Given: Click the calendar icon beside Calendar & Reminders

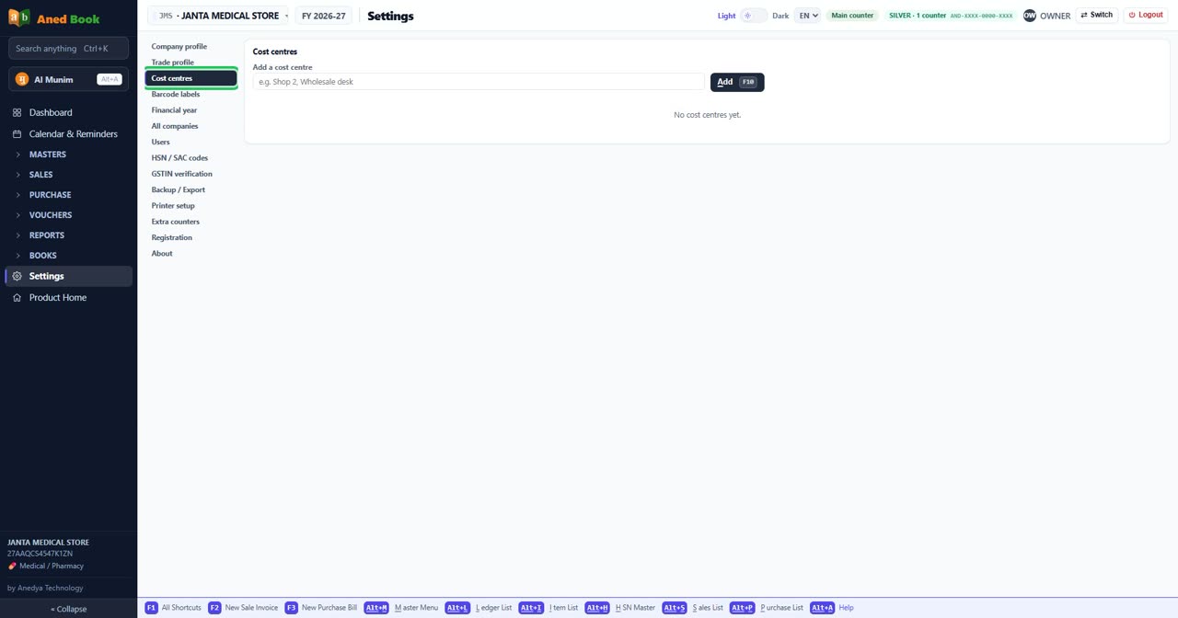Looking at the screenshot, I should point(17,134).
